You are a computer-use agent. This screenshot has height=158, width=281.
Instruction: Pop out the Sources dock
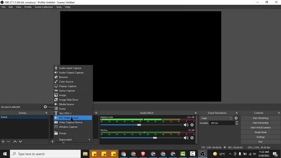(x=96, y=113)
